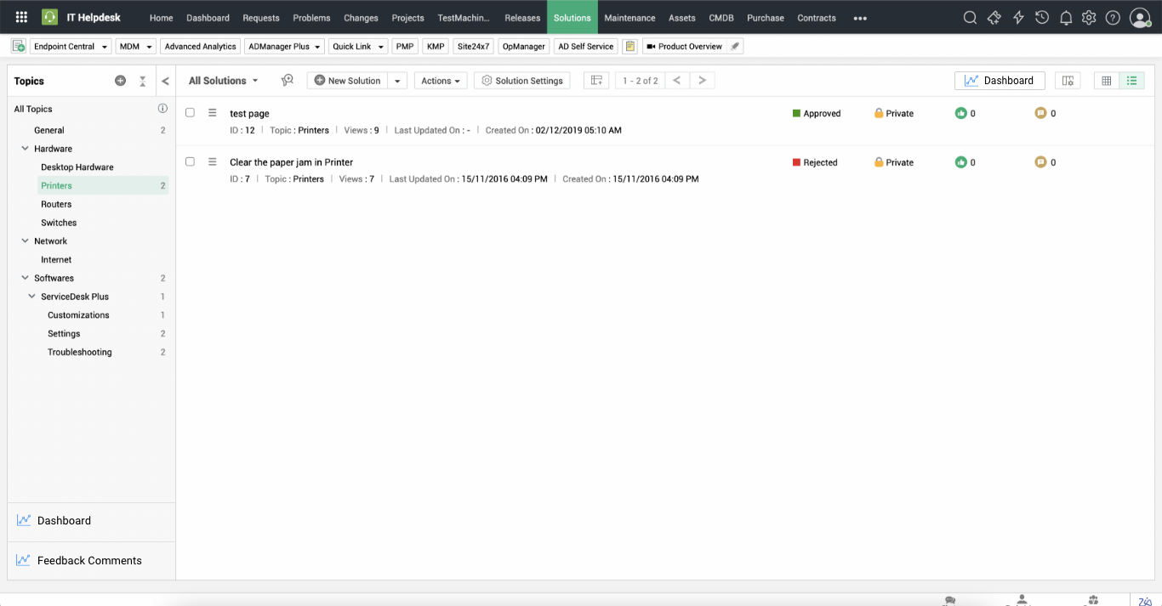The width and height of the screenshot is (1162, 606).
Task: Go to the Requests tab
Action: coord(260,18)
